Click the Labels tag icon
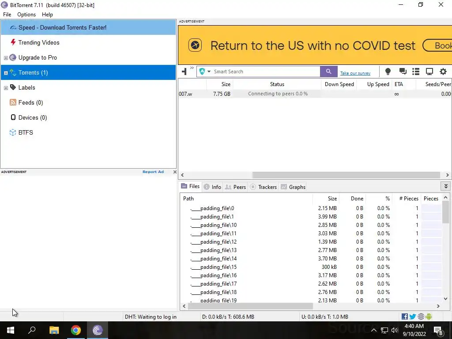The height and width of the screenshot is (339, 452). tap(13, 87)
